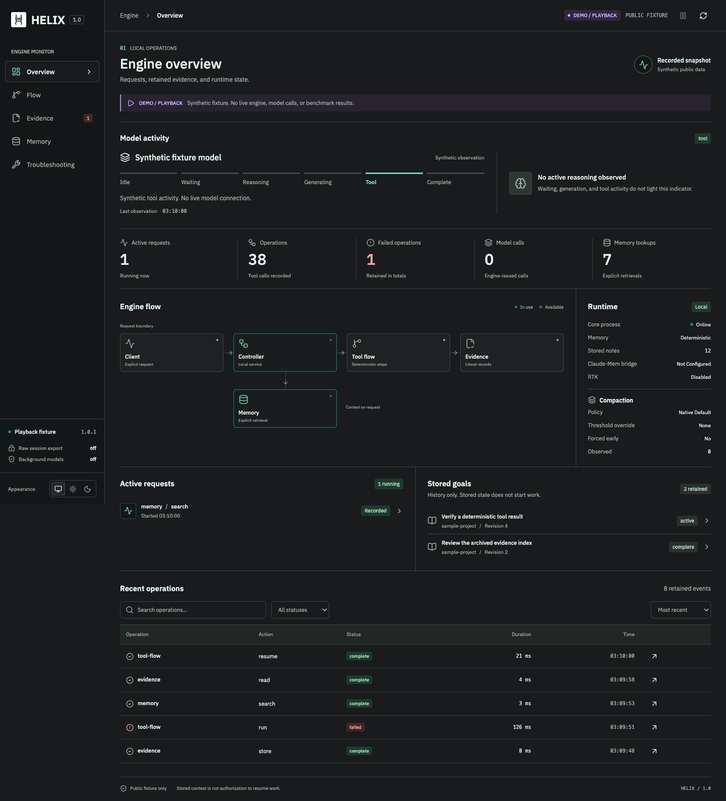Expand the Overview sidebar chevron

(x=89, y=72)
